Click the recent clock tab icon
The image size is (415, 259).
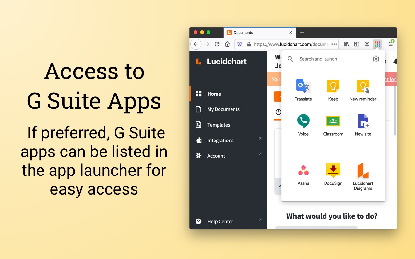coord(278,112)
